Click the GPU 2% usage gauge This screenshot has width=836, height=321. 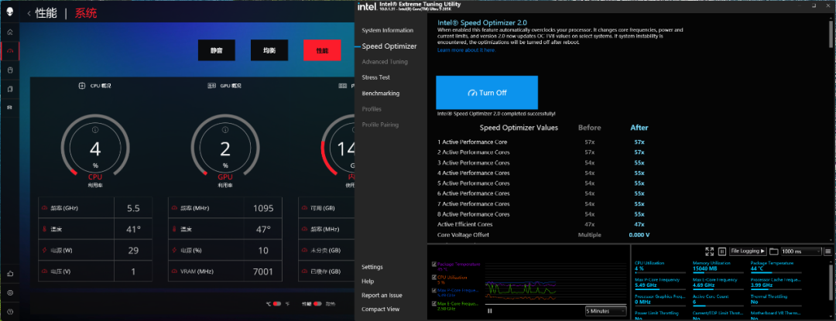coord(225,145)
